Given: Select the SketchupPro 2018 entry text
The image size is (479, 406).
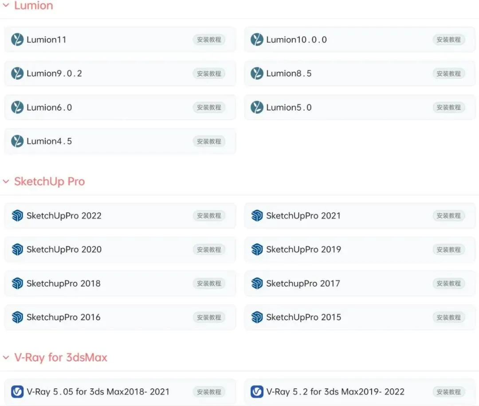Looking at the screenshot, I should coord(63,284).
